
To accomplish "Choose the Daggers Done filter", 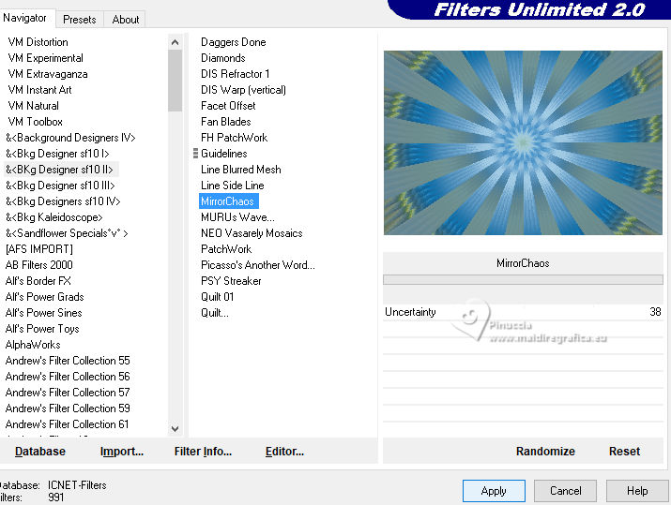I will click(234, 42).
